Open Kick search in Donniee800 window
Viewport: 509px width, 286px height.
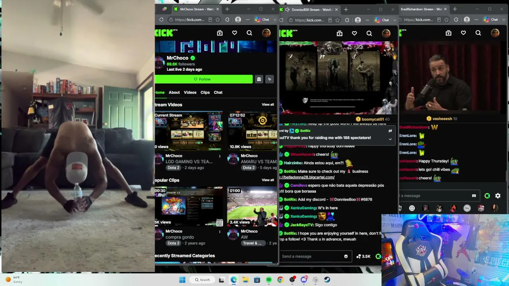[369, 33]
